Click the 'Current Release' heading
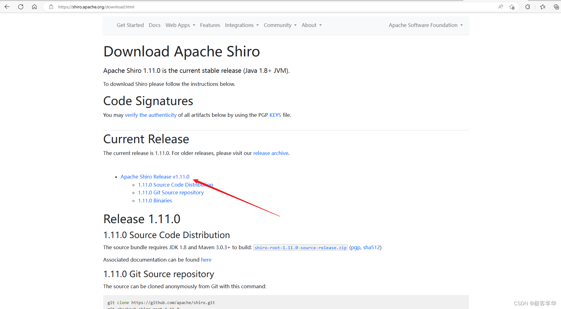This screenshot has width=561, height=309. (146, 139)
